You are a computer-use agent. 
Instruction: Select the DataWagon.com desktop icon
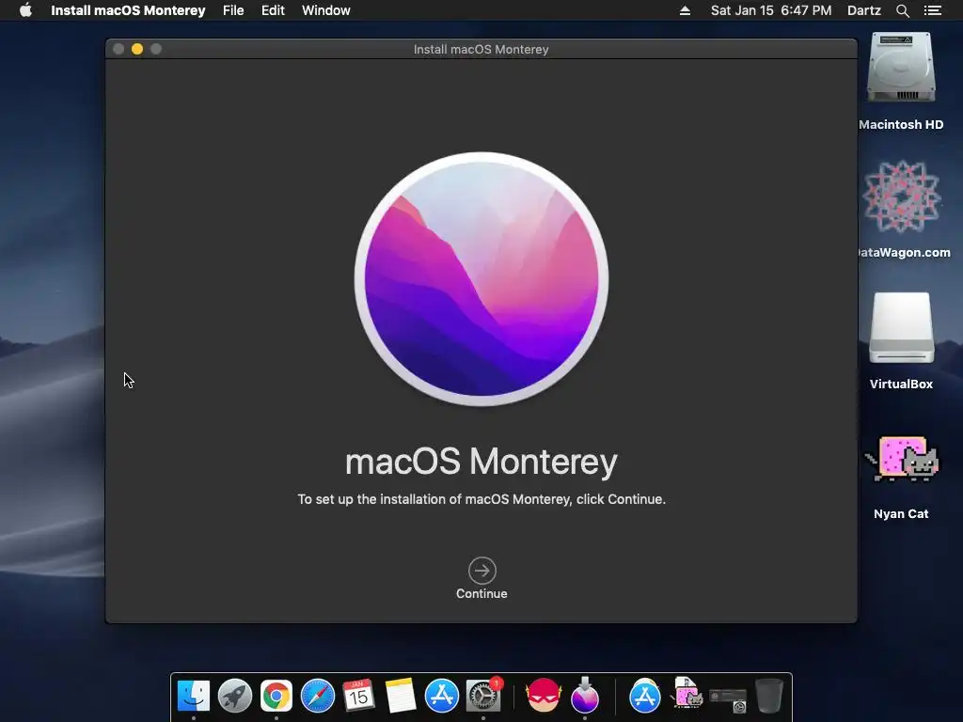901,196
